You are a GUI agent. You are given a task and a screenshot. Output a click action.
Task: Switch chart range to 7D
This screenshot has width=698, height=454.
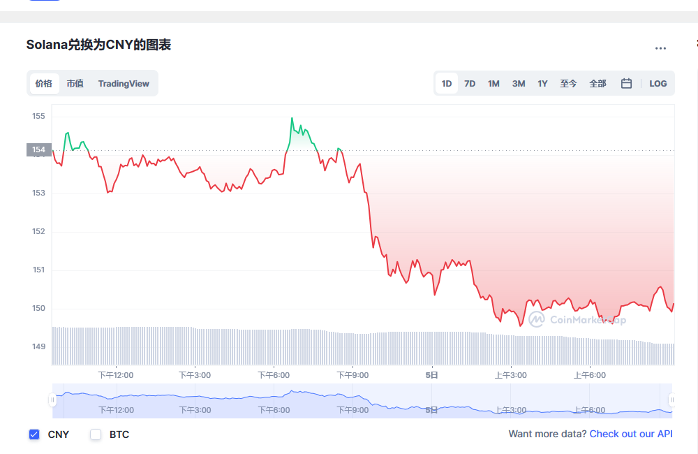470,83
